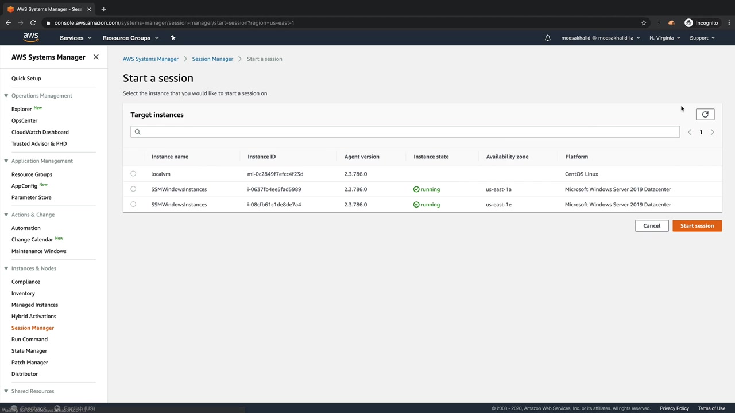The image size is (735, 413).
Task: Select the localvm instance radio button
Action: click(133, 174)
